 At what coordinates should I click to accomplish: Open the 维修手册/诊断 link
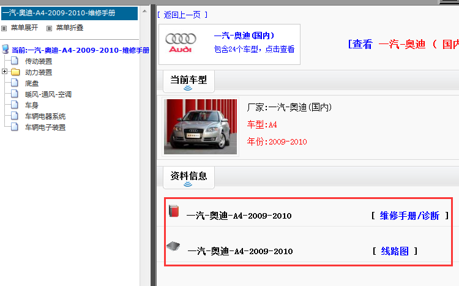(x=409, y=216)
